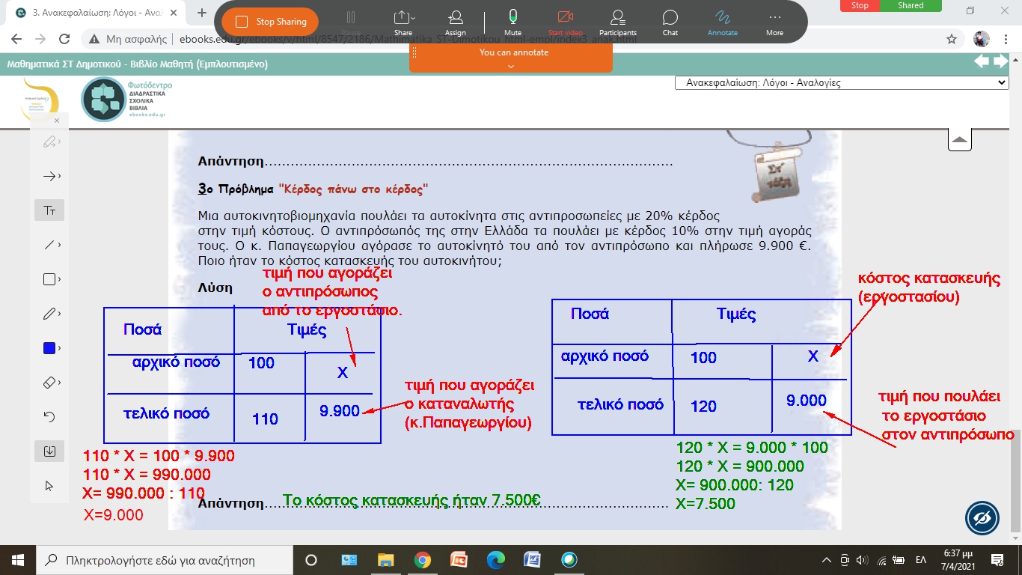Open the volume control in tray
1022x575 pixels.
(x=862, y=559)
